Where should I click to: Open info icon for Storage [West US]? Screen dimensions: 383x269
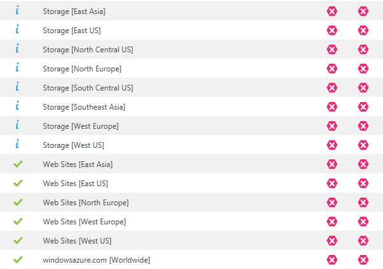click(17, 144)
